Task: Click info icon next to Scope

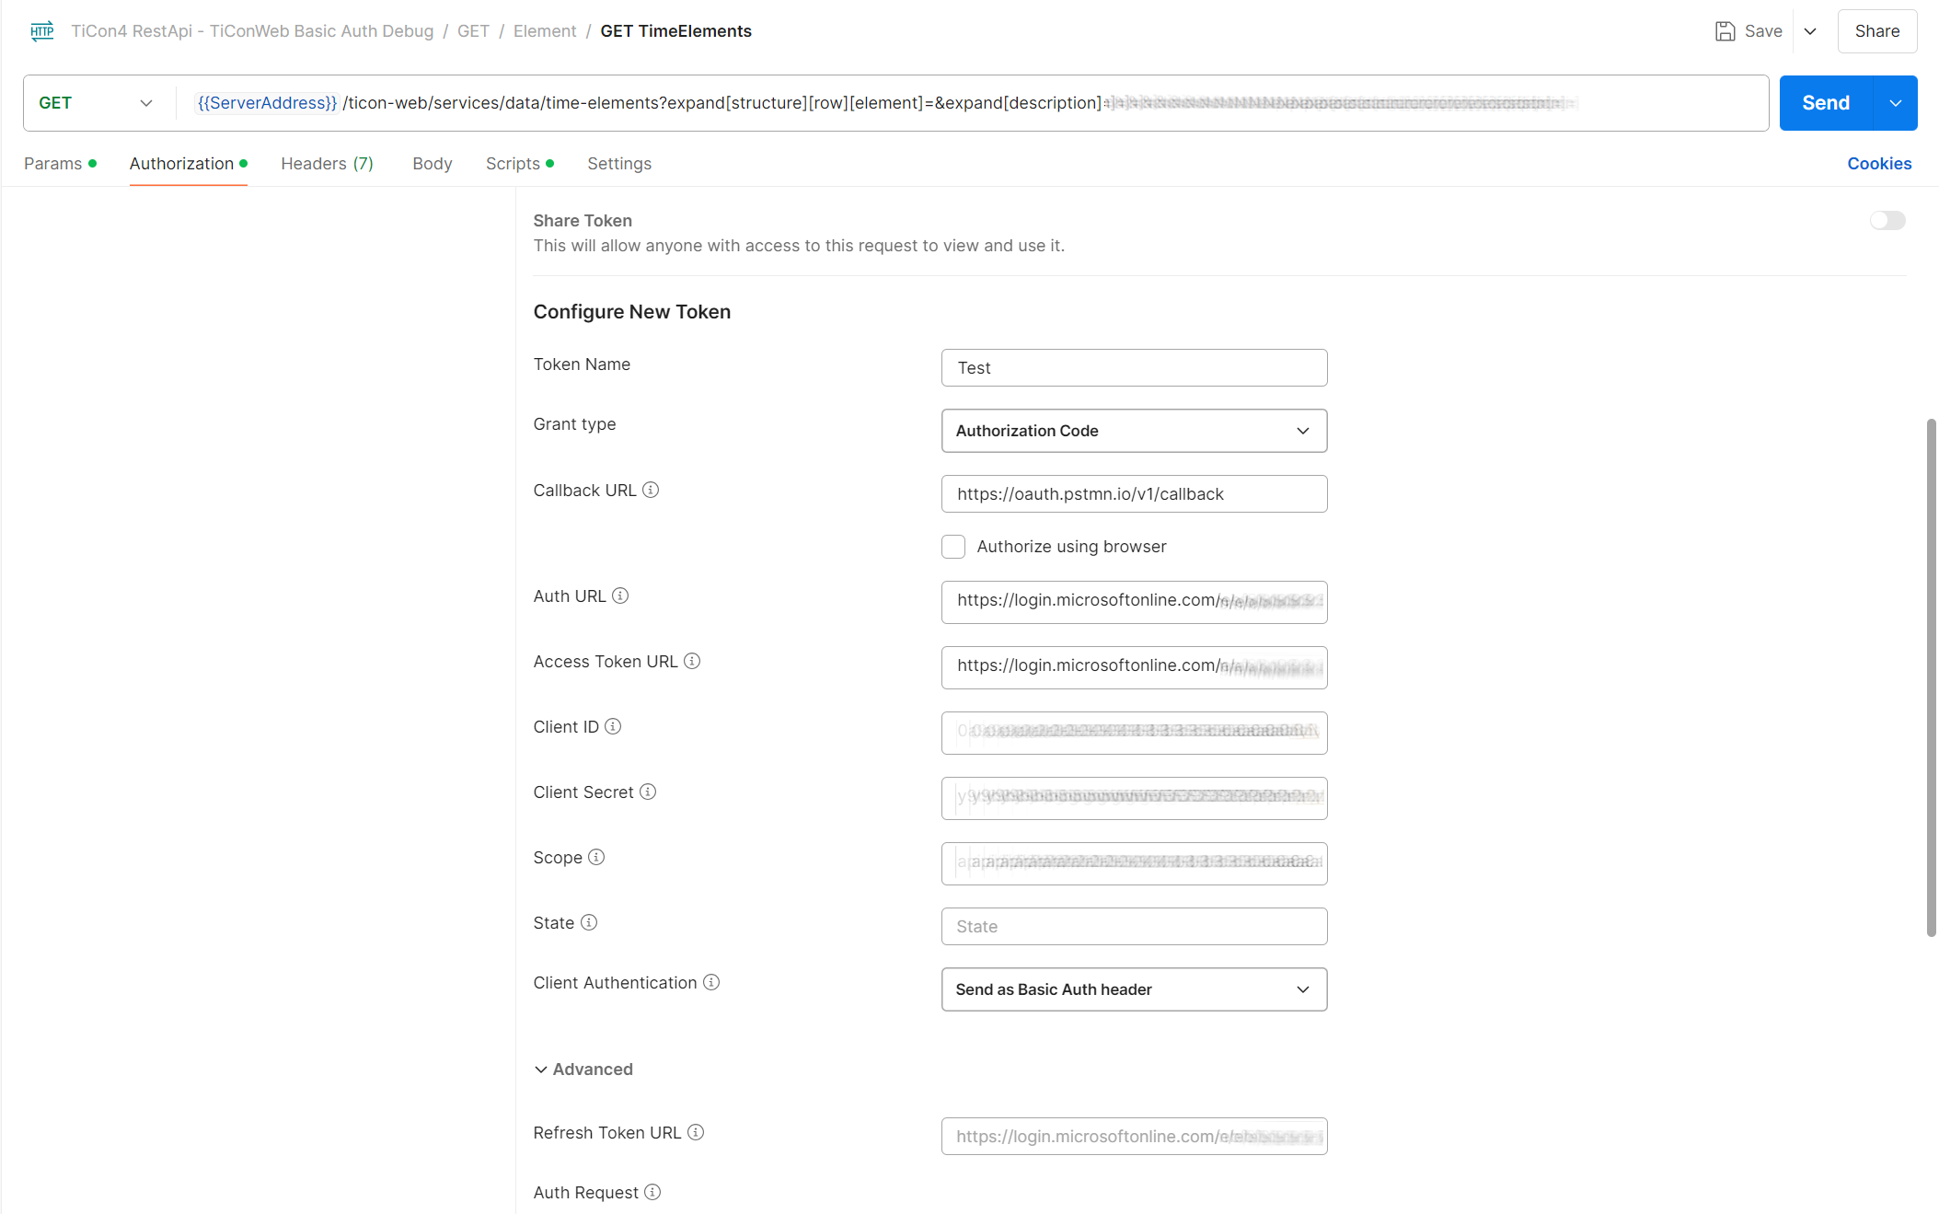Action: 596,857
